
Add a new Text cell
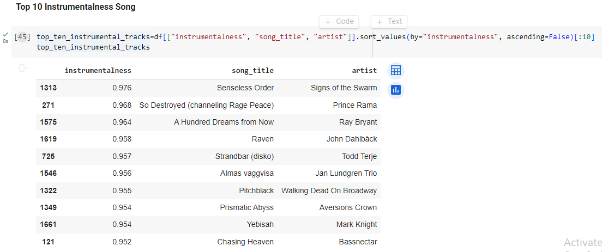[389, 22]
